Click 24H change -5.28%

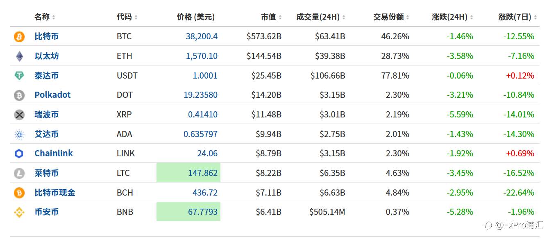pyautogui.click(x=460, y=212)
